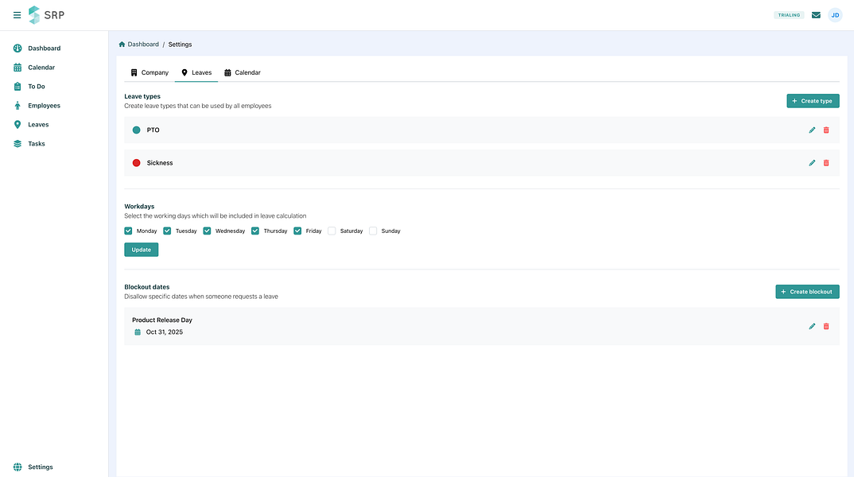The width and height of the screenshot is (854, 477).
Task: Open the JD user avatar
Action: [835, 15]
